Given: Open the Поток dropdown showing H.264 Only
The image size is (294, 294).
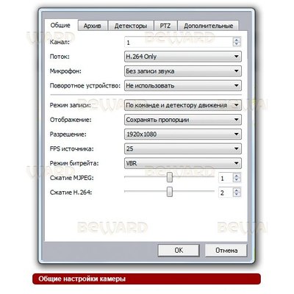Looking at the screenshot, I should [x=183, y=57].
